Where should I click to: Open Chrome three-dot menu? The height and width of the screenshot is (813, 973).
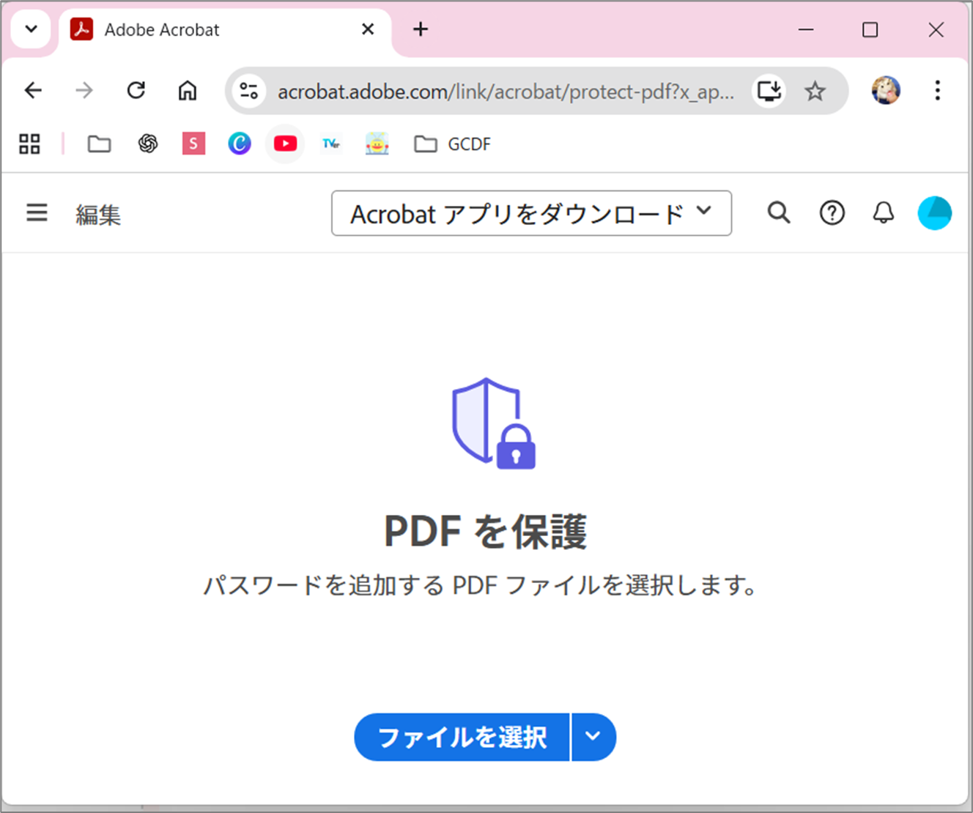tap(937, 91)
